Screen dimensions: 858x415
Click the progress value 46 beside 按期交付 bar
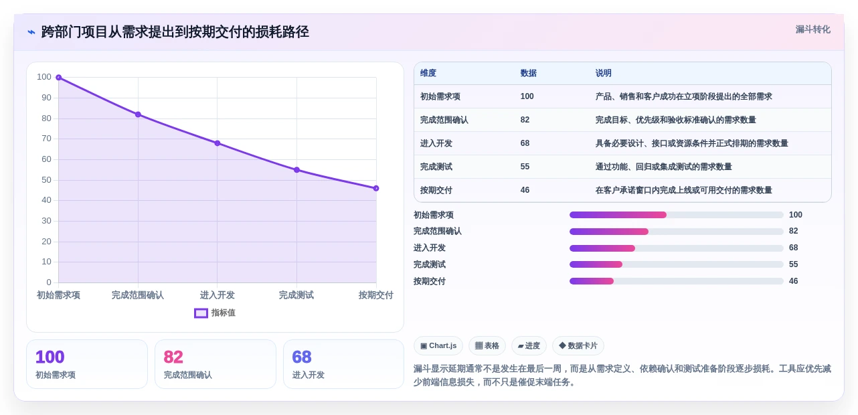794,281
